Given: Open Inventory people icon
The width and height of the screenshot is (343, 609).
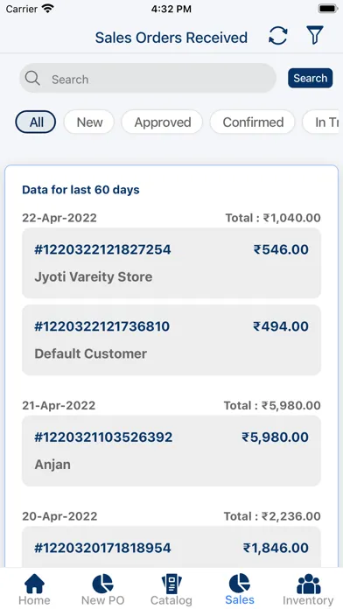Looking at the screenshot, I should coord(308,584).
